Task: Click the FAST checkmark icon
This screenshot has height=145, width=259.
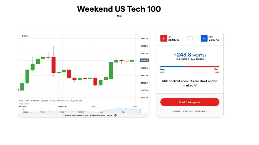Action: (x=174, y=111)
